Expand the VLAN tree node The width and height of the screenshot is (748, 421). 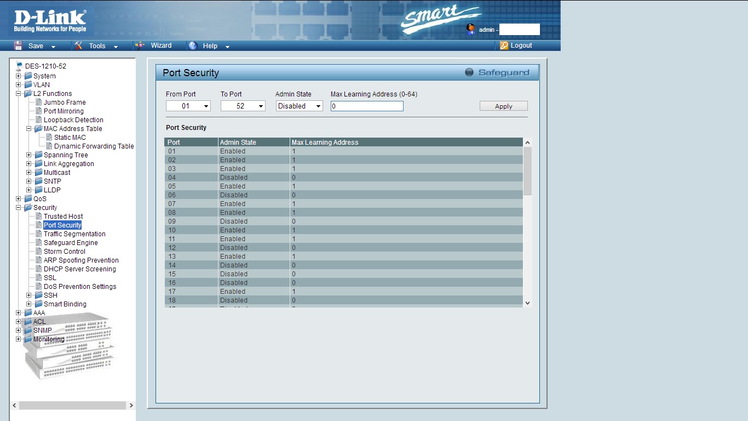(18, 84)
